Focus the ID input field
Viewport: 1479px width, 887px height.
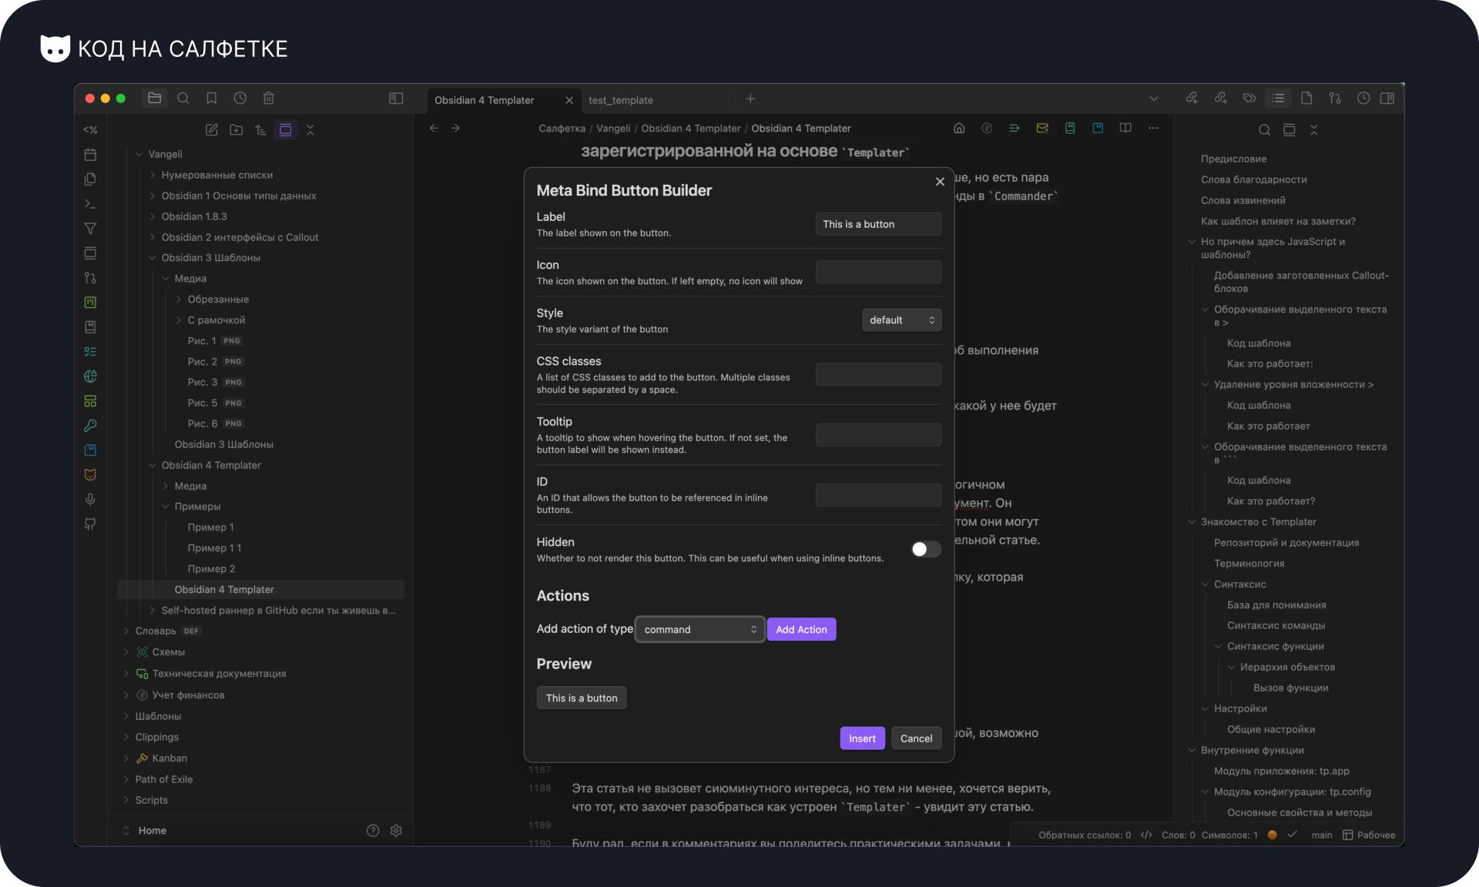click(878, 495)
